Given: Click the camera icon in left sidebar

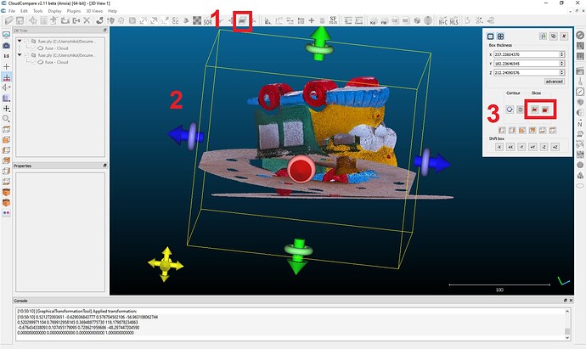Looking at the screenshot, I should click(x=6, y=46).
